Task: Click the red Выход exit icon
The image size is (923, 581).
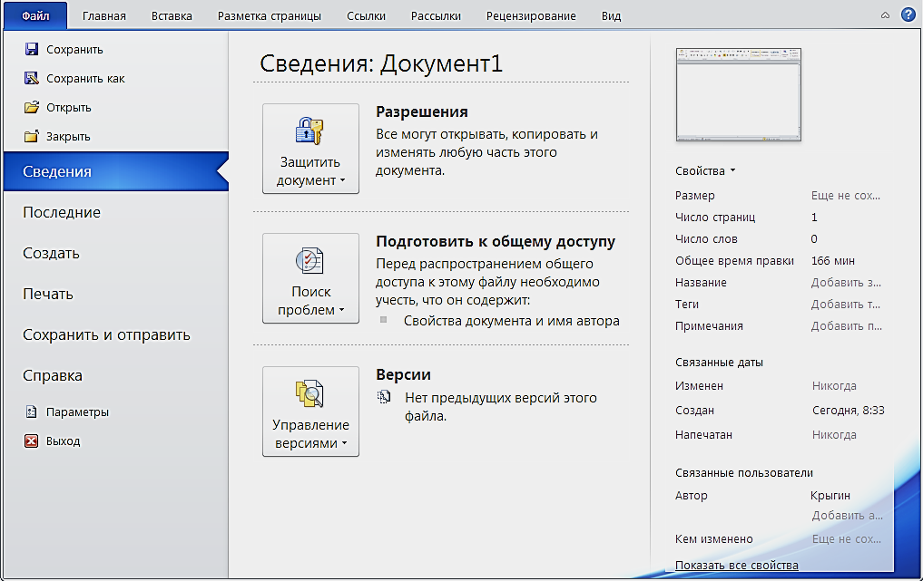Action: coord(32,441)
